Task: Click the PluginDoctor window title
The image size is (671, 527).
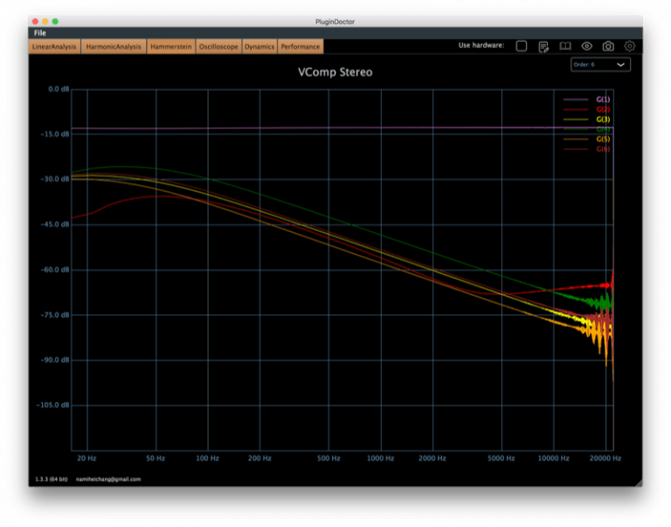Action: tap(335, 22)
